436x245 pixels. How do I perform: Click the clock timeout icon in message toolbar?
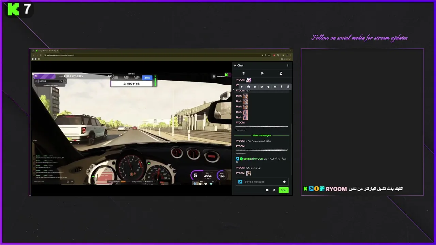248,87
